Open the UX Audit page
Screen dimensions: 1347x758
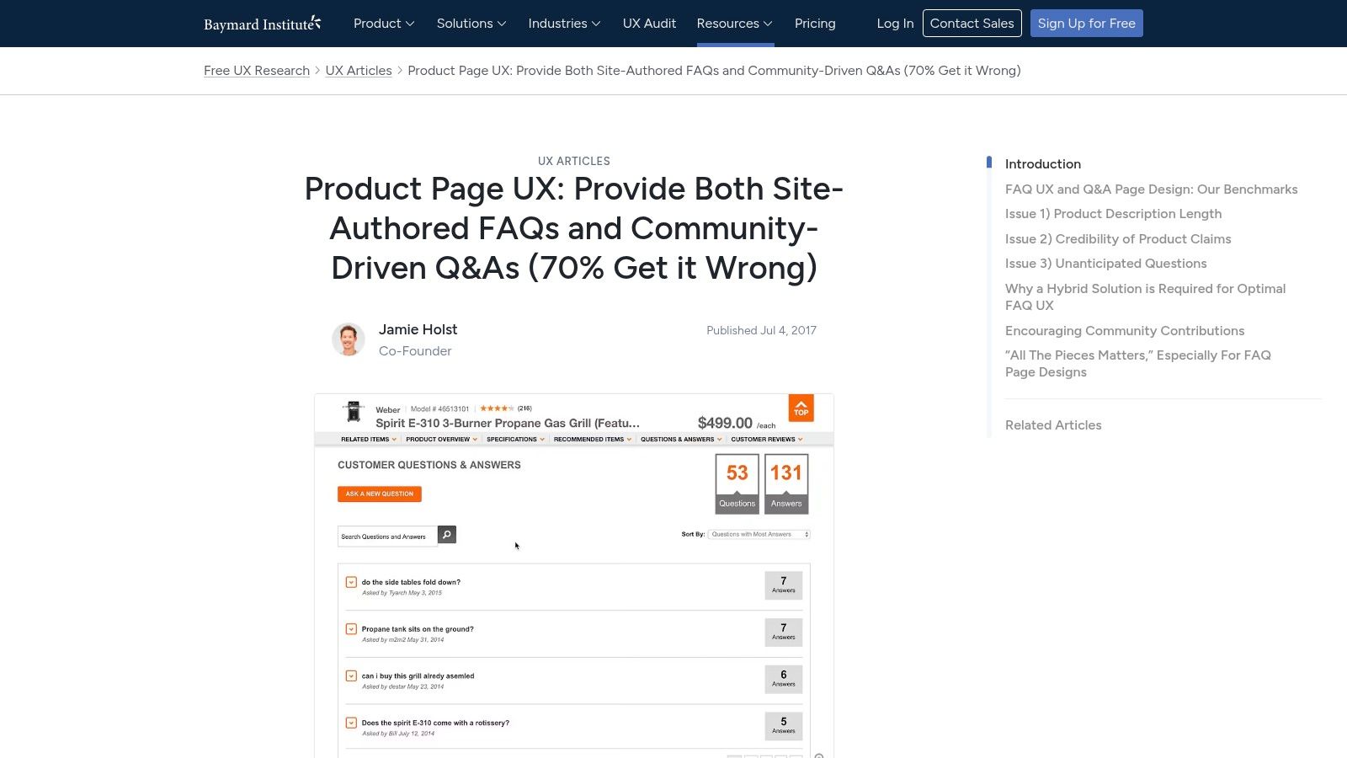649,24
